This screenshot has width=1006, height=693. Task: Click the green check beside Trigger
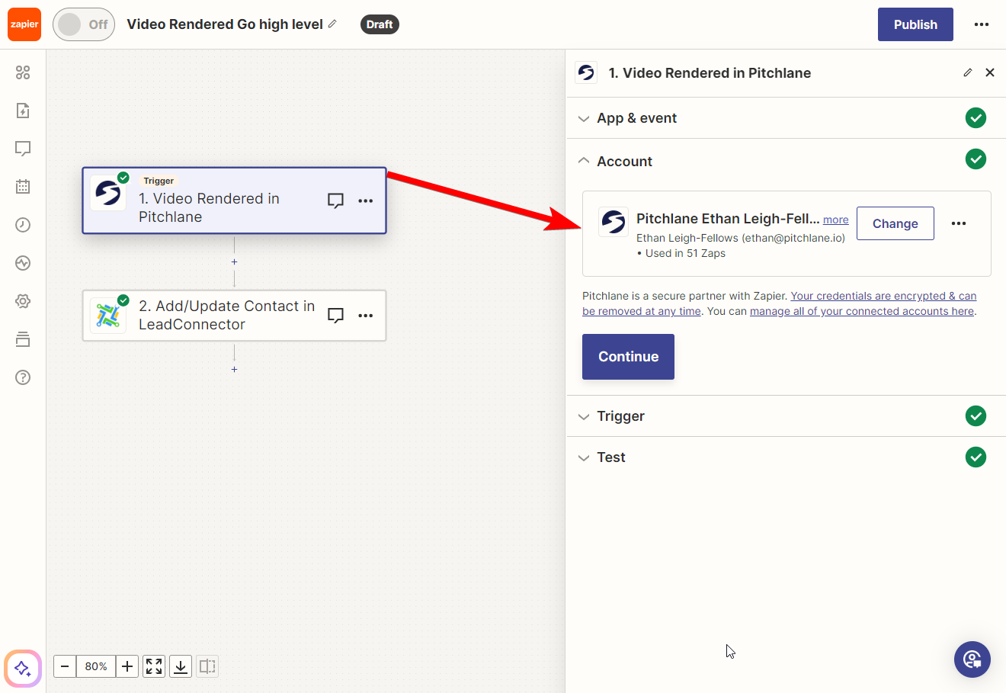point(976,416)
